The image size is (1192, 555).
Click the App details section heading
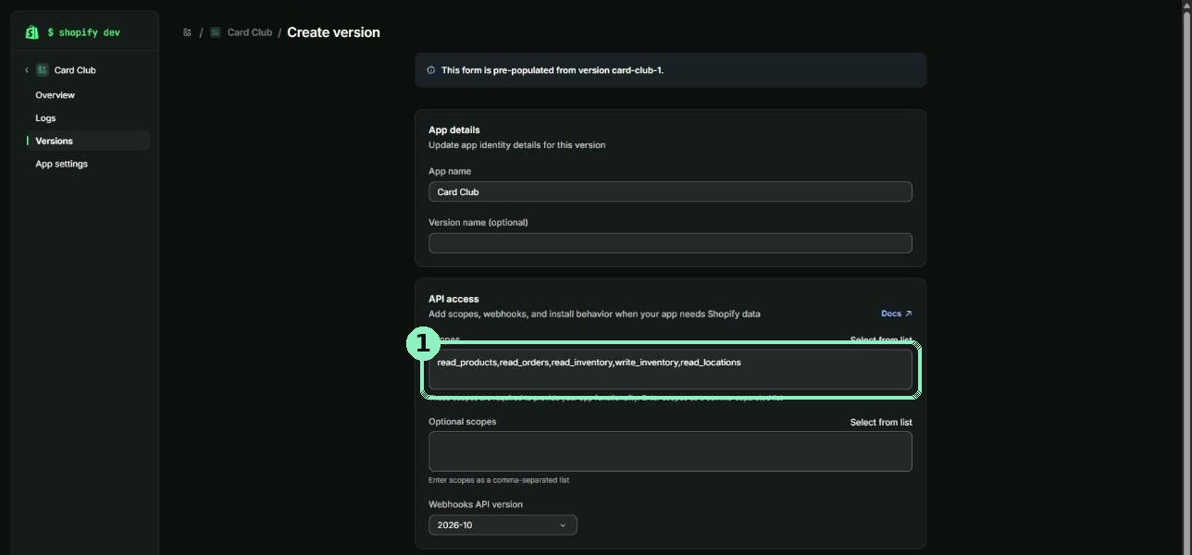click(x=454, y=129)
